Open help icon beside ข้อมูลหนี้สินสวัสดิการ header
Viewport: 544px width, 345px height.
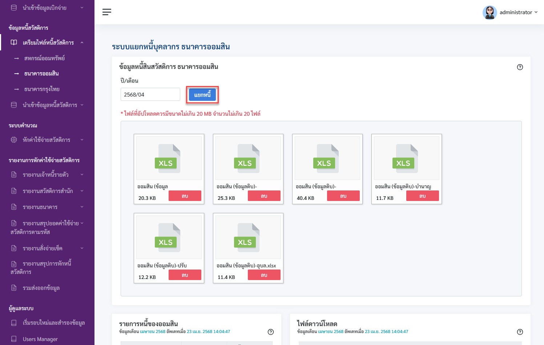[520, 67]
